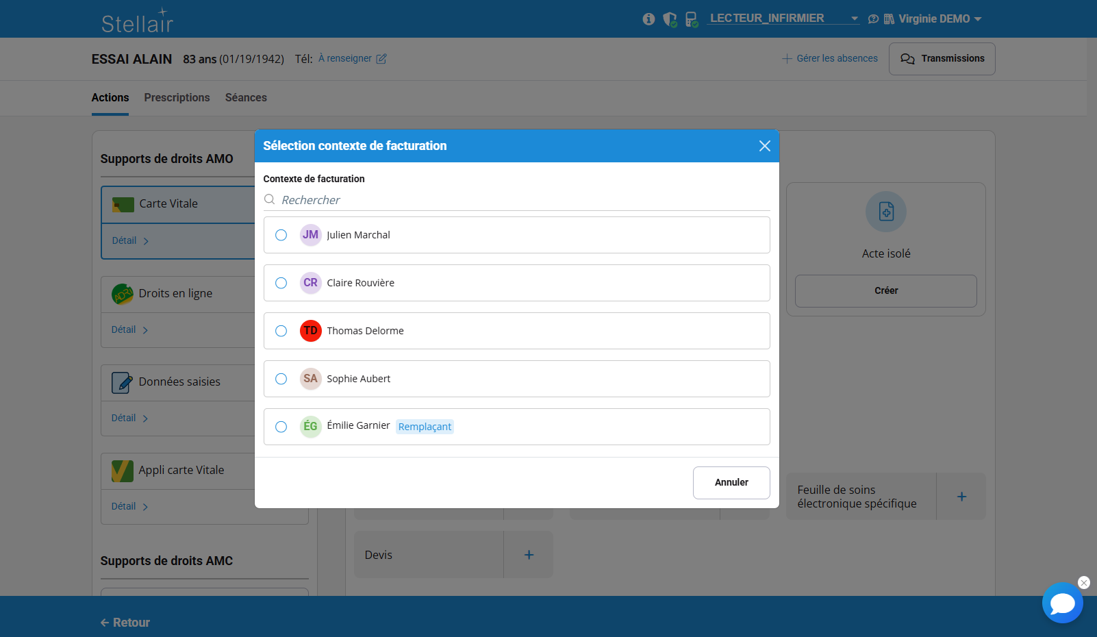Image resolution: width=1097 pixels, height=637 pixels.
Task: Click plus icon next to Devis
Action: (529, 555)
